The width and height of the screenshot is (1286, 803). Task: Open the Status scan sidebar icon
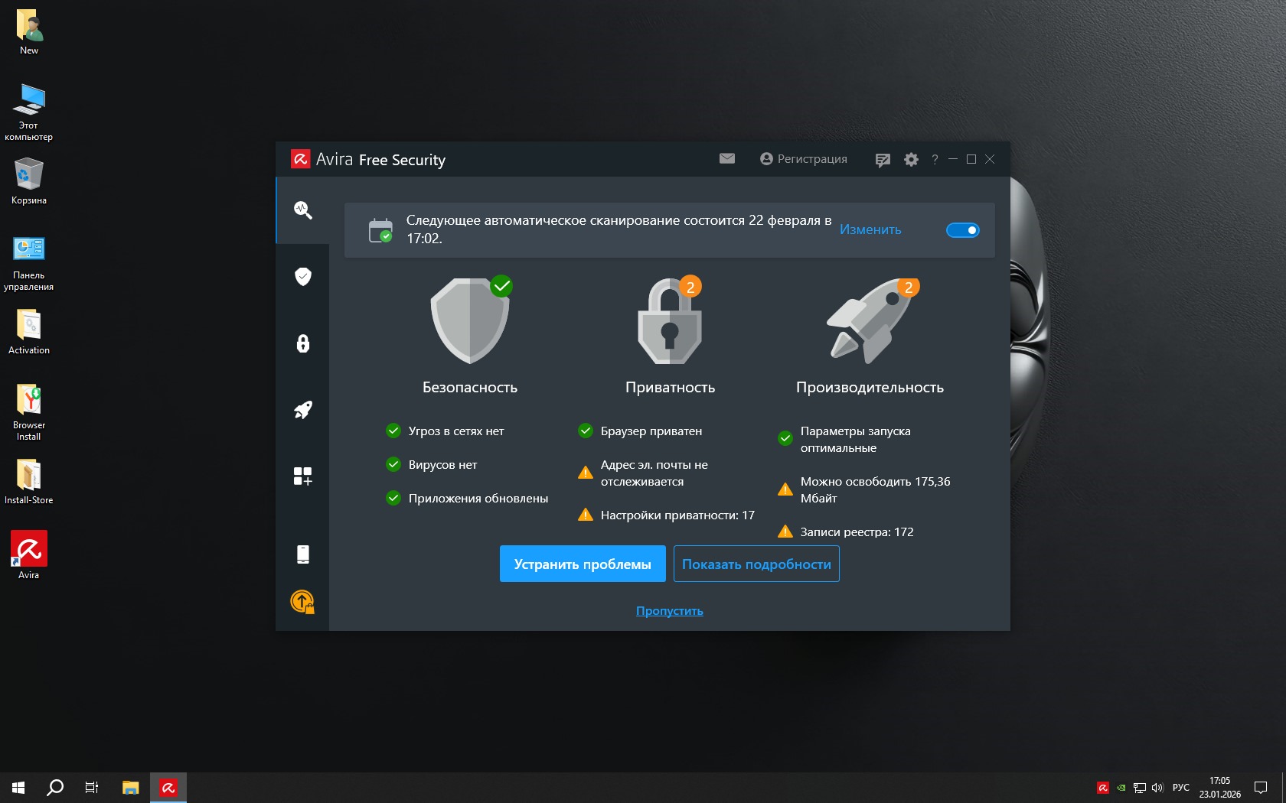coord(302,210)
